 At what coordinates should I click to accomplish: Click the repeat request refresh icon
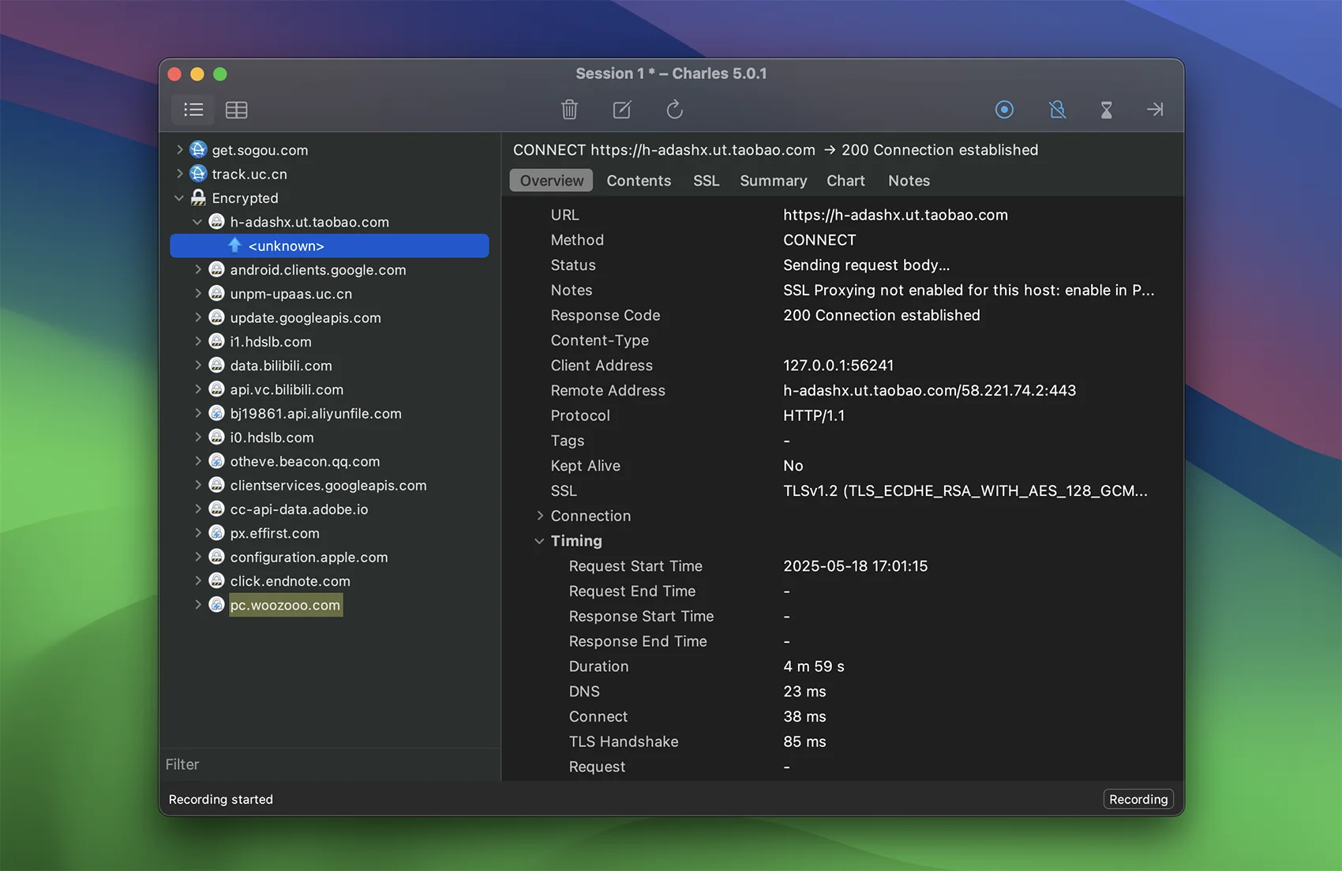point(674,110)
